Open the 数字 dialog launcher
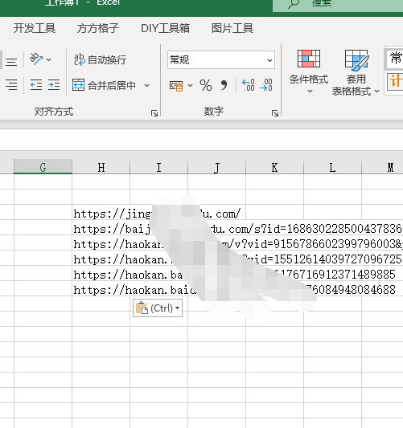The image size is (403, 428). point(275,113)
